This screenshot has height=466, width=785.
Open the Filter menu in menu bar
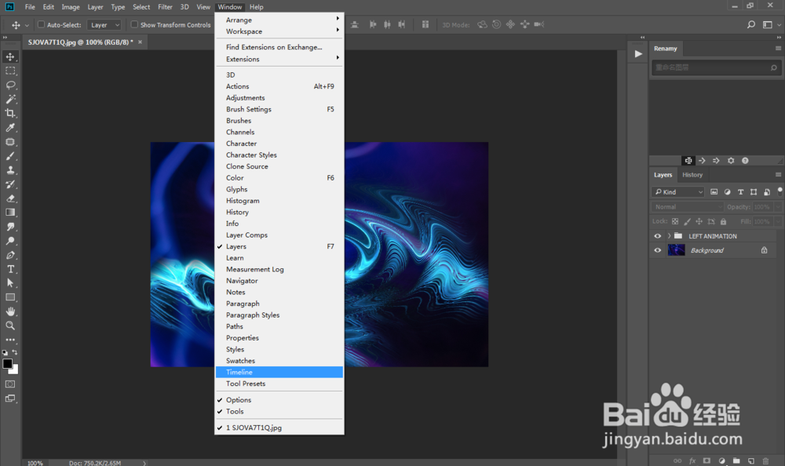pos(165,7)
